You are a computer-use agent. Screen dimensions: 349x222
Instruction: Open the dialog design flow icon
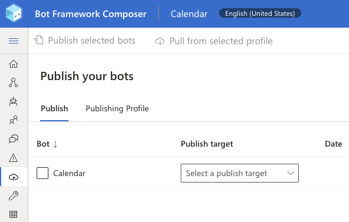coord(14,82)
